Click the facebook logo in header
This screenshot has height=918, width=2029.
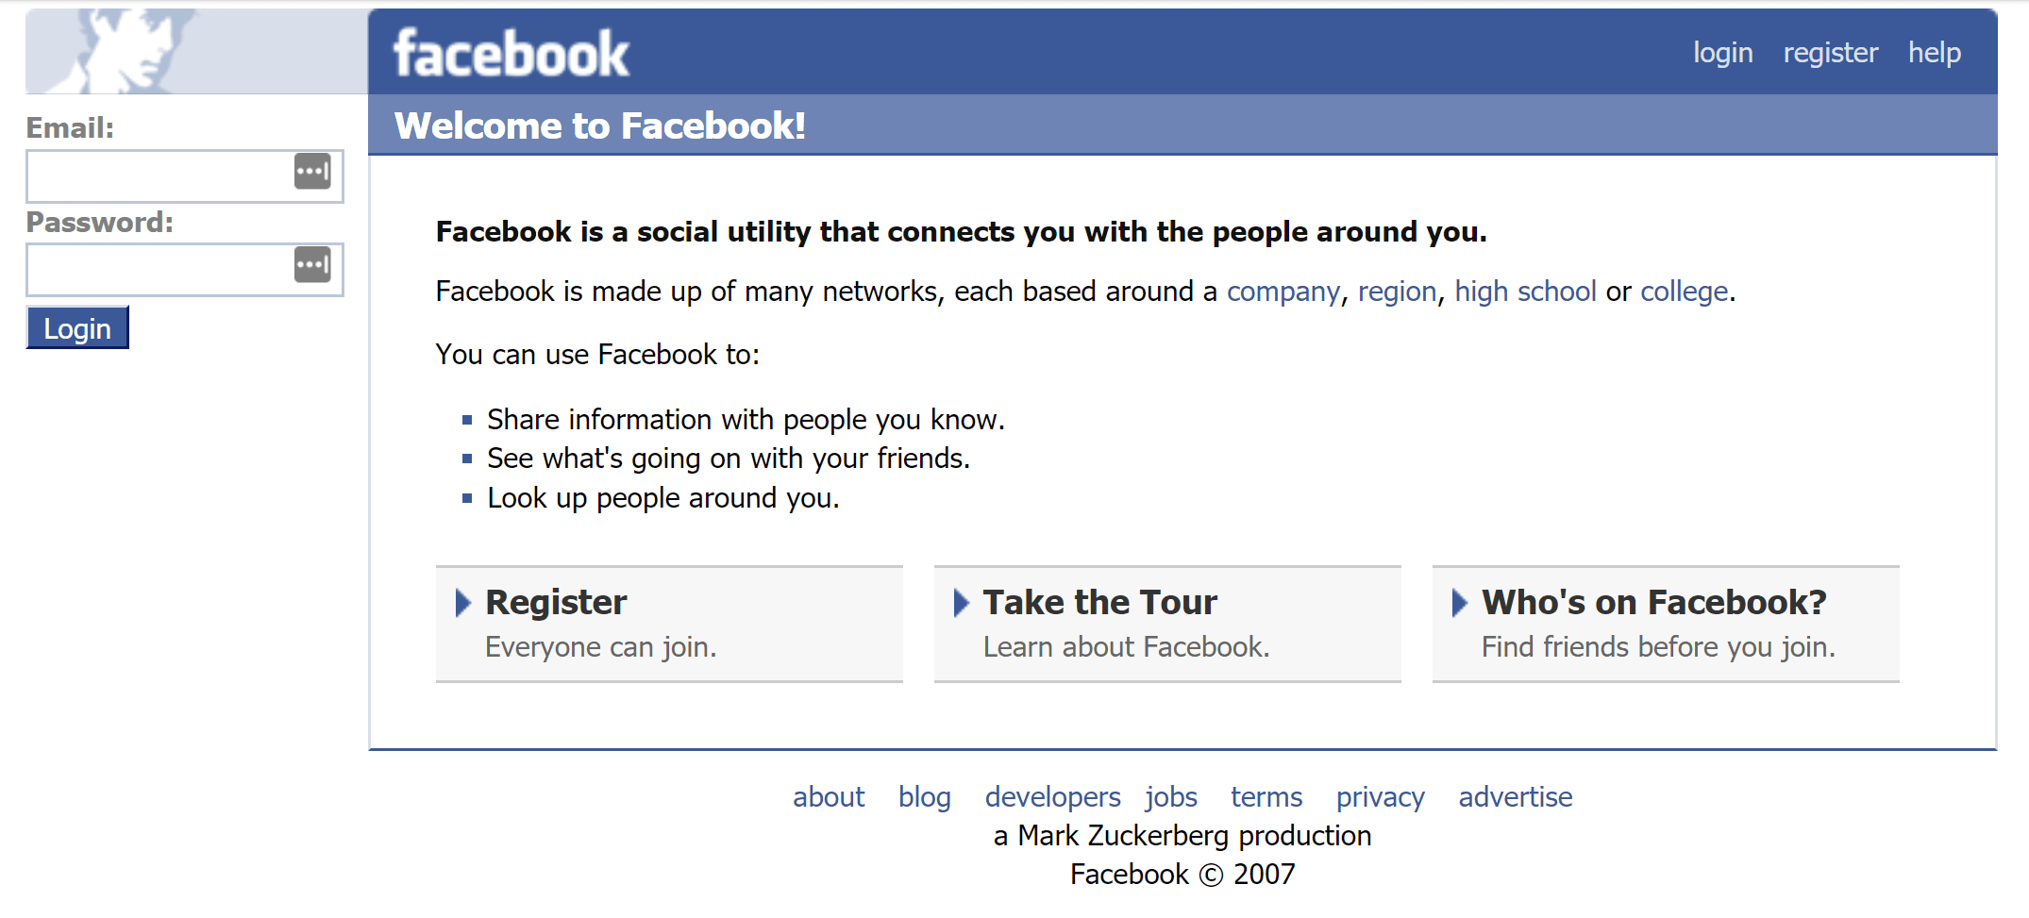click(x=511, y=53)
